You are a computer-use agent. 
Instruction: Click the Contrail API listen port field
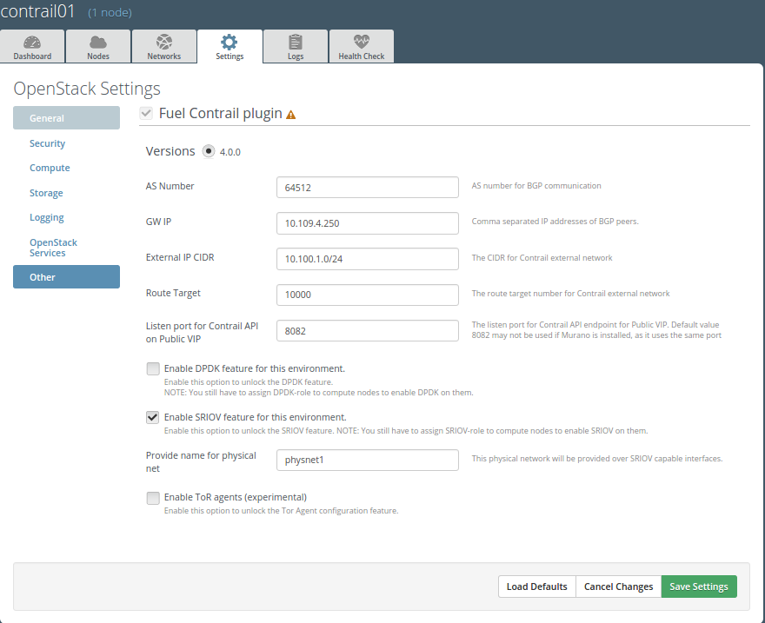tap(368, 330)
